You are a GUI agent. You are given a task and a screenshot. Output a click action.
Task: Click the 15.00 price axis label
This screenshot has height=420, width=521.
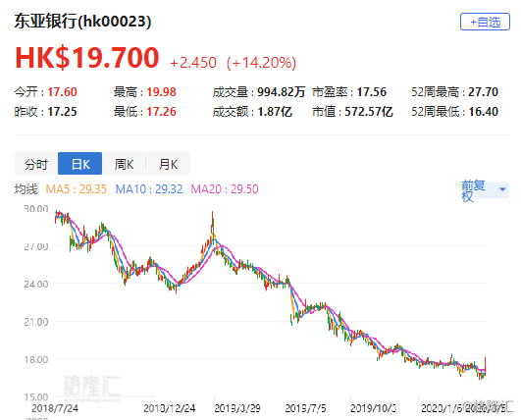pos(36,397)
